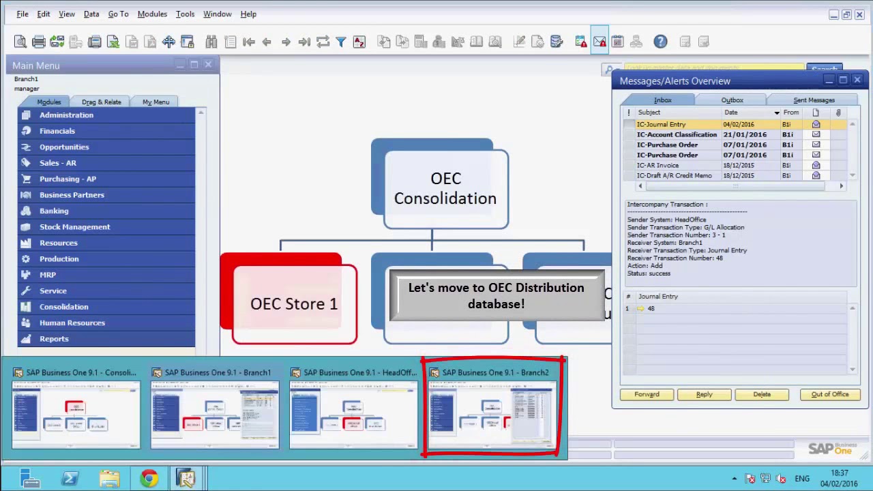Open the Calendar toolbar icon

tap(617, 42)
